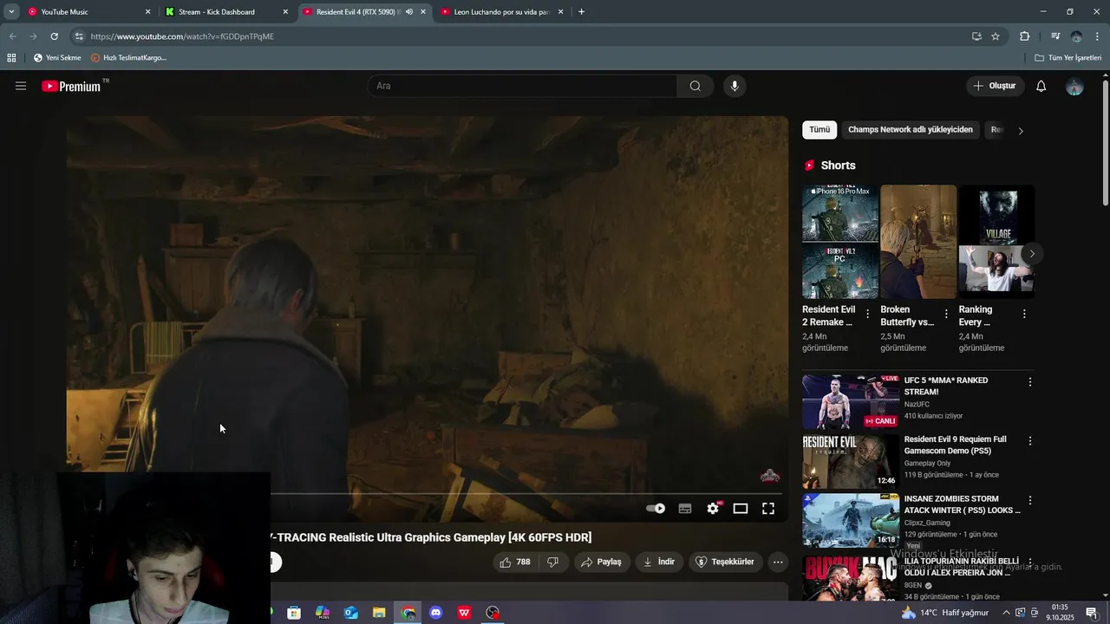Like the video with 788 likes
This screenshot has width=1110, height=624.
coord(514,562)
